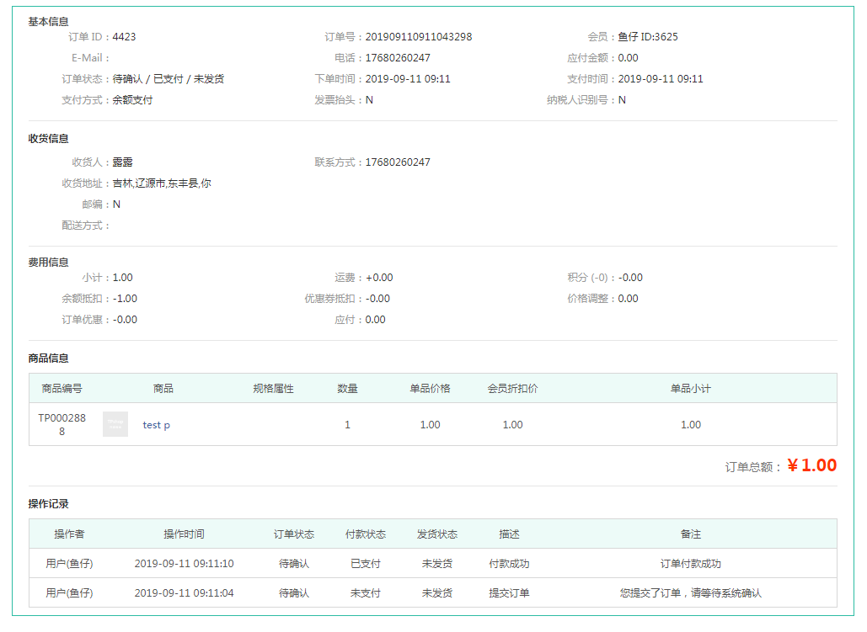Click the shipping address 吉林,辽源市,东丰县,你
867x632 pixels.
point(162,183)
